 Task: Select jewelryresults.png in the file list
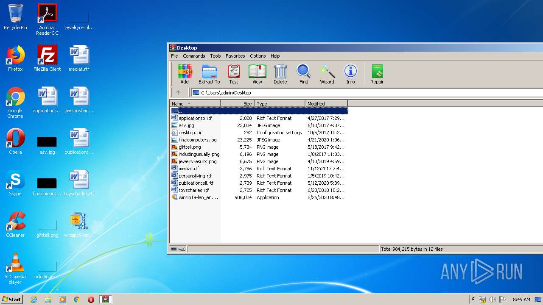pyautogui.click(x=259, y=161)
